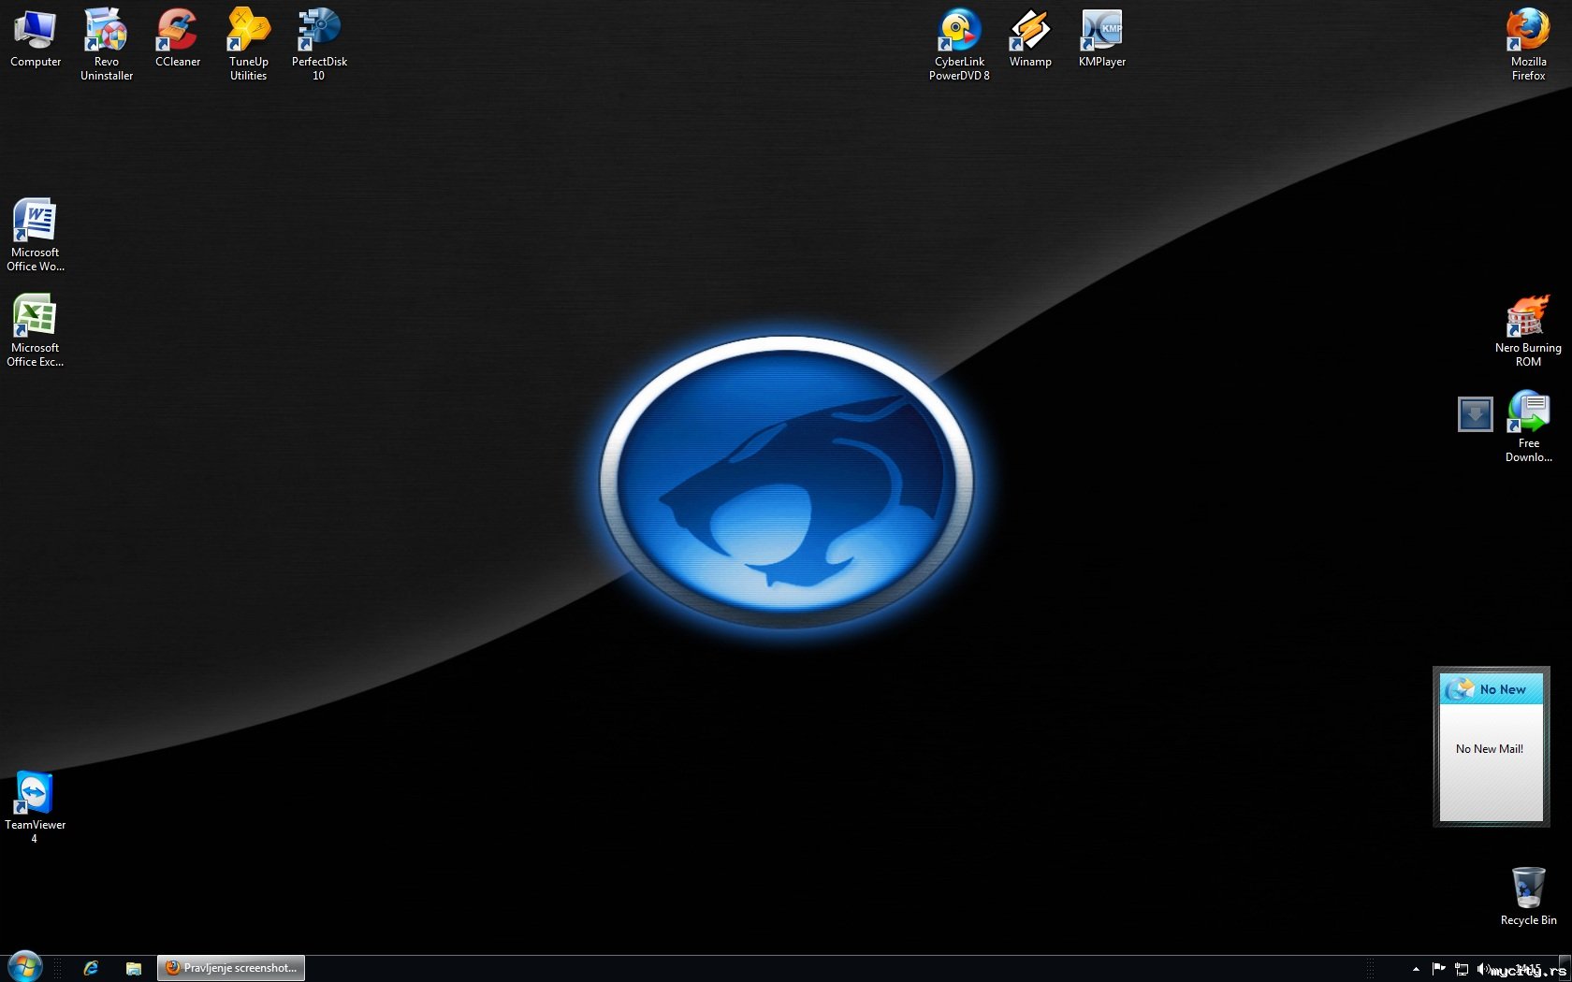Click the Nero Burning ROM icon
This screenshot has width=1572, height=982.
[1528, 330]
